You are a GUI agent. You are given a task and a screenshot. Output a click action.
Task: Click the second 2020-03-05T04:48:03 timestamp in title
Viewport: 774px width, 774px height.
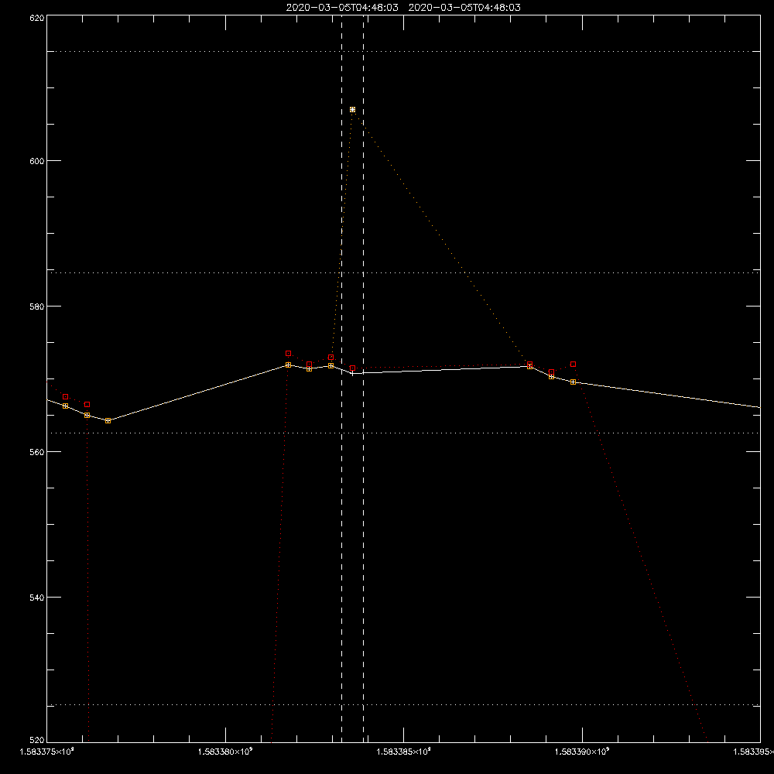tap(464, 8)
